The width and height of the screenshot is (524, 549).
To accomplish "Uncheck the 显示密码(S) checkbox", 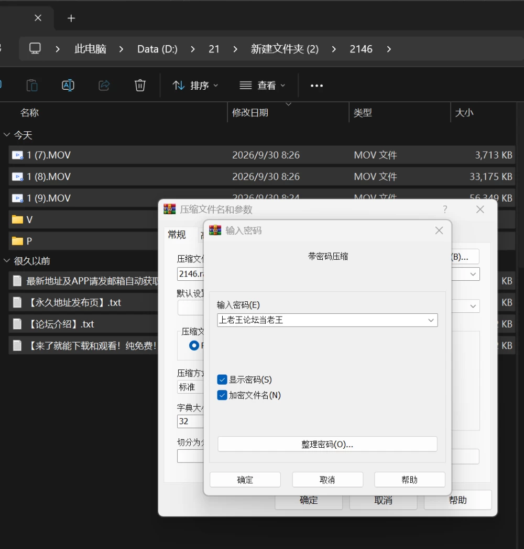I will (222, 380).
